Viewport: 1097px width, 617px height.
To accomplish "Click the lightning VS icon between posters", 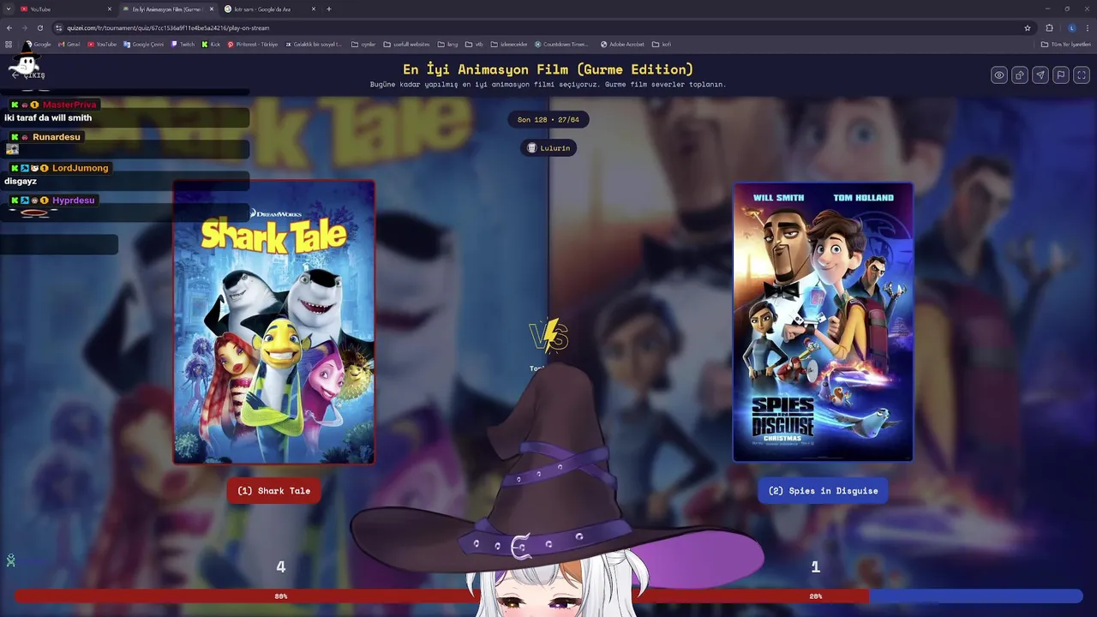I will pyautogui.click(x=548, y=336).
